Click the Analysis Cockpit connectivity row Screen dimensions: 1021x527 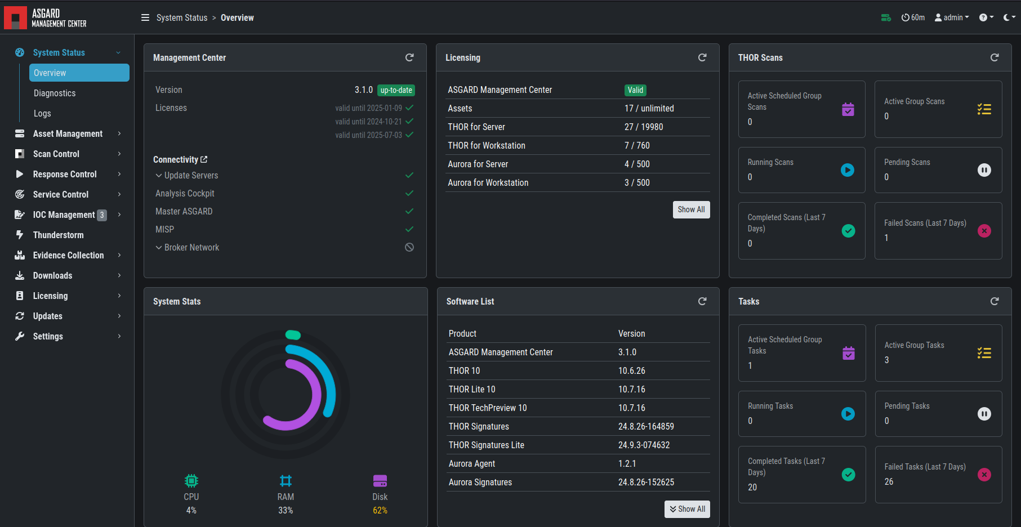[x=285, y=193]
